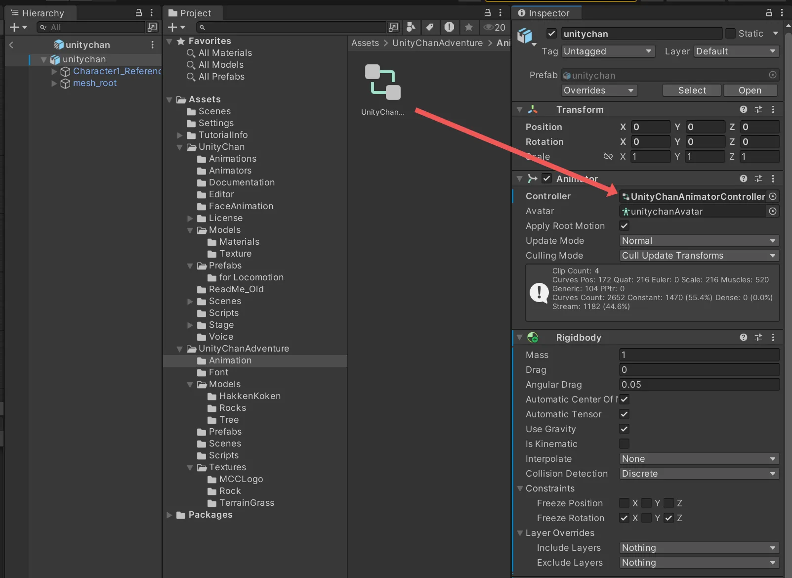Open Animator component three-dot menu
The width and height of the screenshot is (792, 578).
tap(773, 178)
